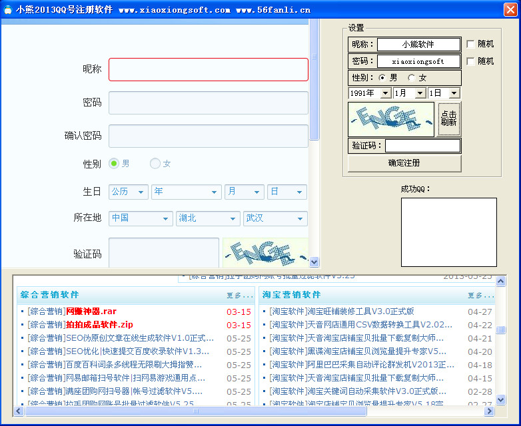
Task: Click the captcha image in web form
Action: pyautogui.click(x=265, y=253)
